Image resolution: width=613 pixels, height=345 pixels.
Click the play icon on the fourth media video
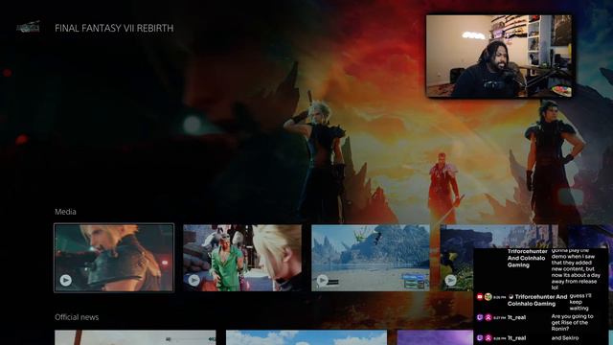[451, 280]
